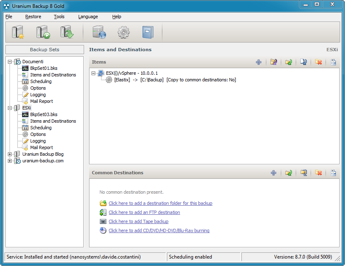Open the Tools menu
Image resolution: width=345 pixels, height=266 pixels.
tap(59, 17)
